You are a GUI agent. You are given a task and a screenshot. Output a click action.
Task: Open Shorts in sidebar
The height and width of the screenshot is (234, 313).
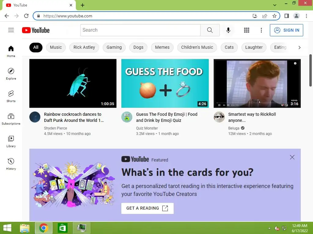(11, 97)
